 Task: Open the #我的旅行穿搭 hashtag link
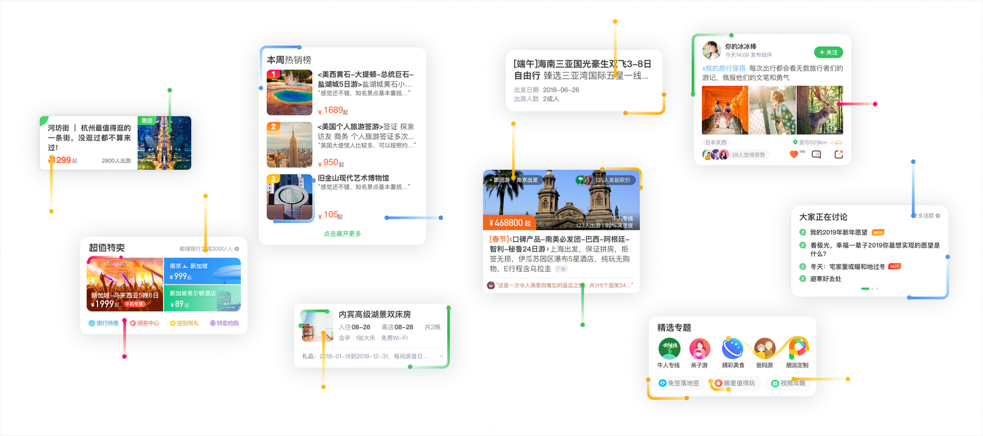tap(723, 68)
